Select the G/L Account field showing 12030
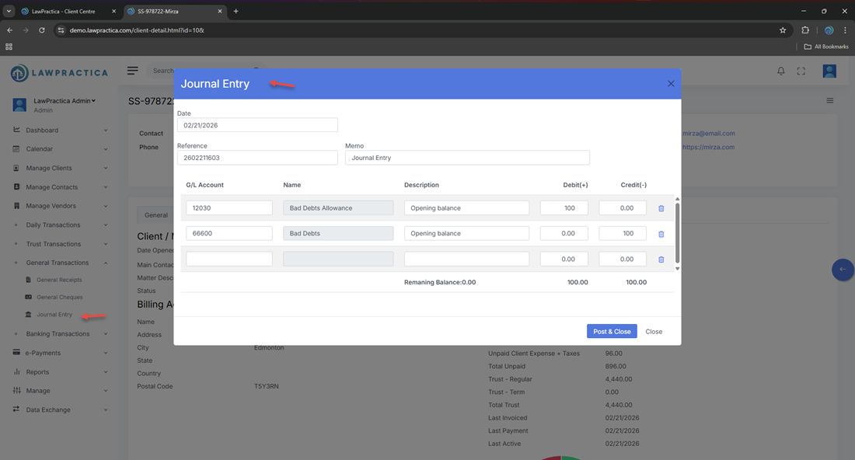Image resolution: width=855 pixels, height=460 pixels. [x=229, y=208]
